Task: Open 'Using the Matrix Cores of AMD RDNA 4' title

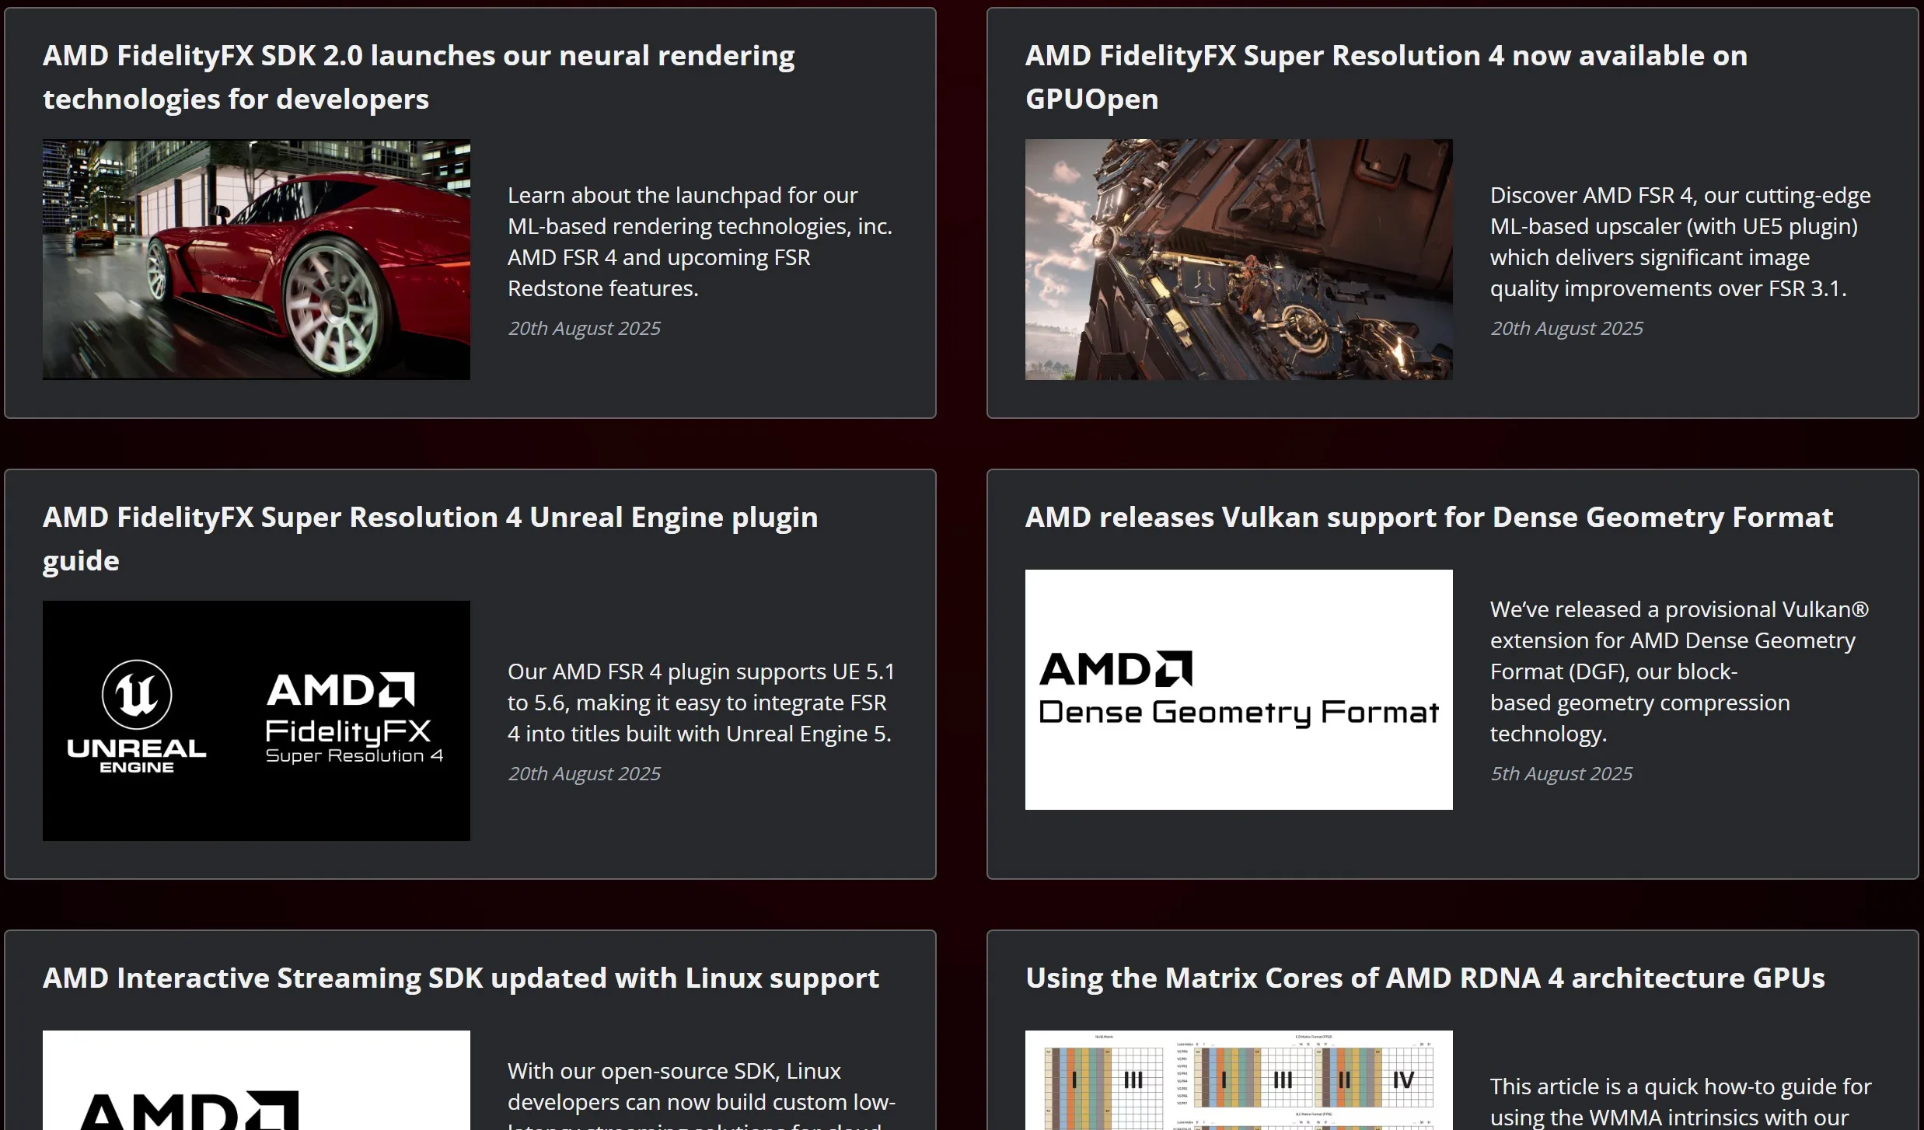Action: coord(1425,978)
